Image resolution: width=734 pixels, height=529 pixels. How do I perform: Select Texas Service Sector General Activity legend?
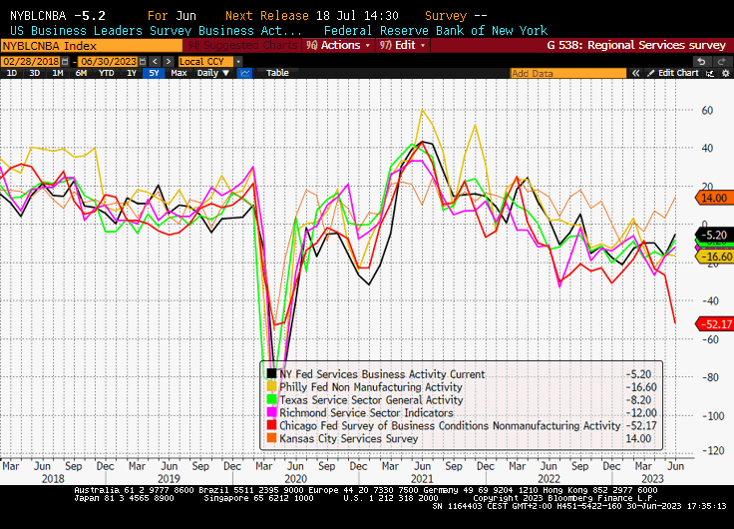pos(371,399)
